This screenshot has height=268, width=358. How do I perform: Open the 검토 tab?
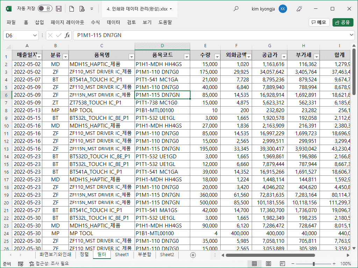[x=131, y=22]
